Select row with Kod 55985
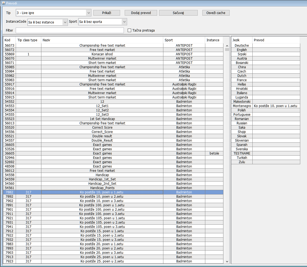Viewport: 307px width, 267px height. (x=113, y=67)
